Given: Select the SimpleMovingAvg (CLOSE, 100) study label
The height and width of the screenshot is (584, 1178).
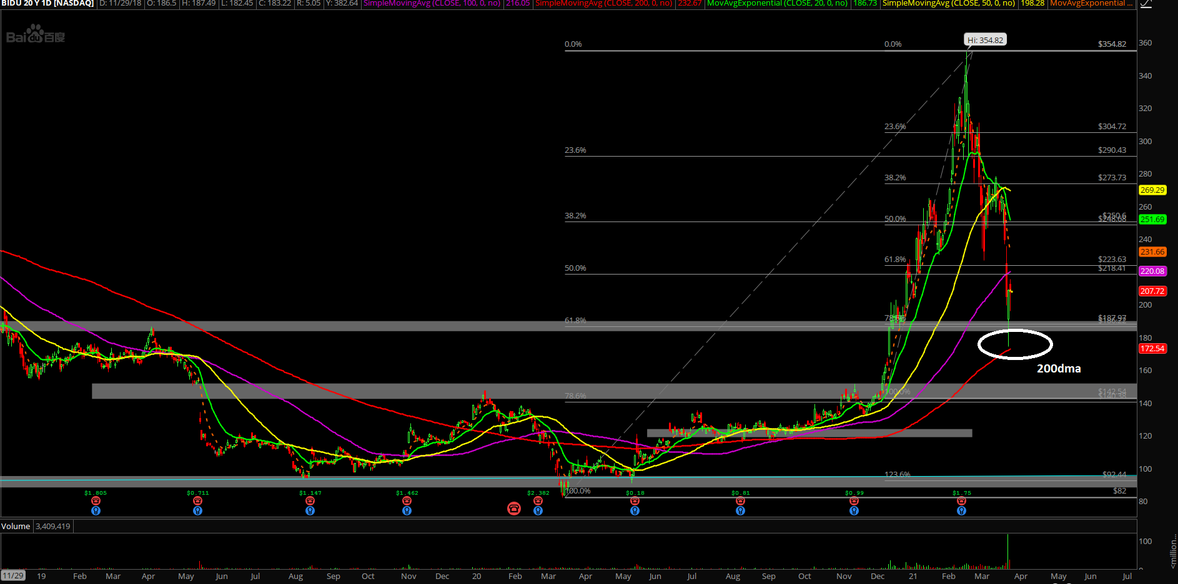Looking at the screenshot, I should click(x=432, y=3).
